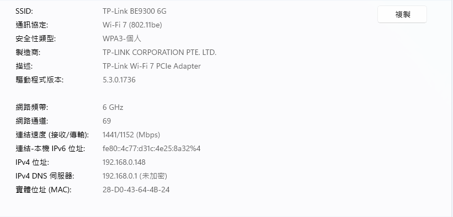Click the 通訊協定 label
This screenshot has width=453, height=217.
point(32,25)
